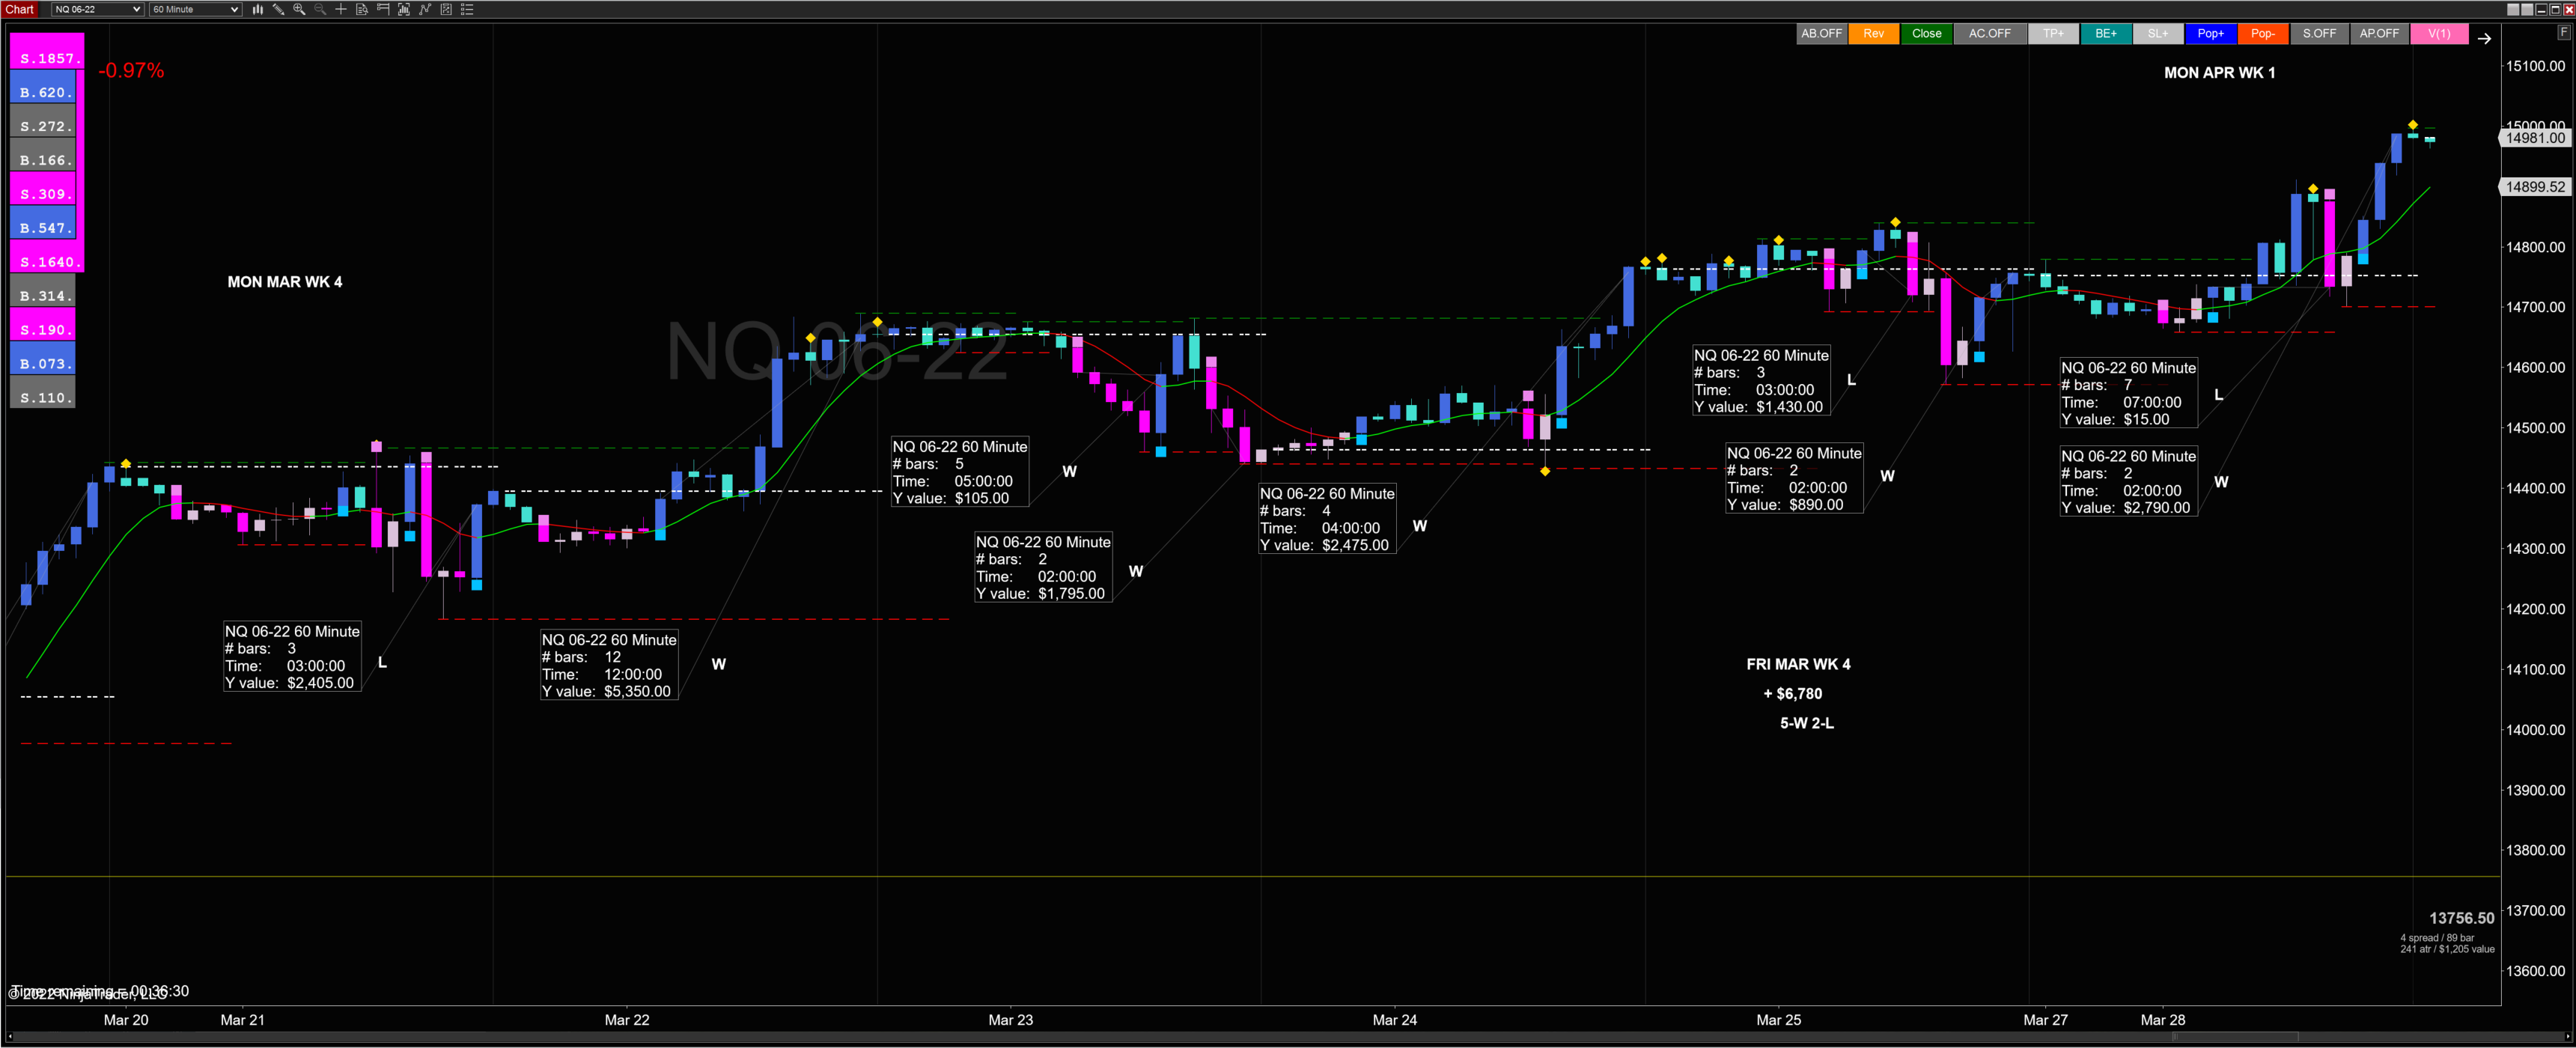Click the annotation with Y value $2,405.00

[x=292, y=657]
